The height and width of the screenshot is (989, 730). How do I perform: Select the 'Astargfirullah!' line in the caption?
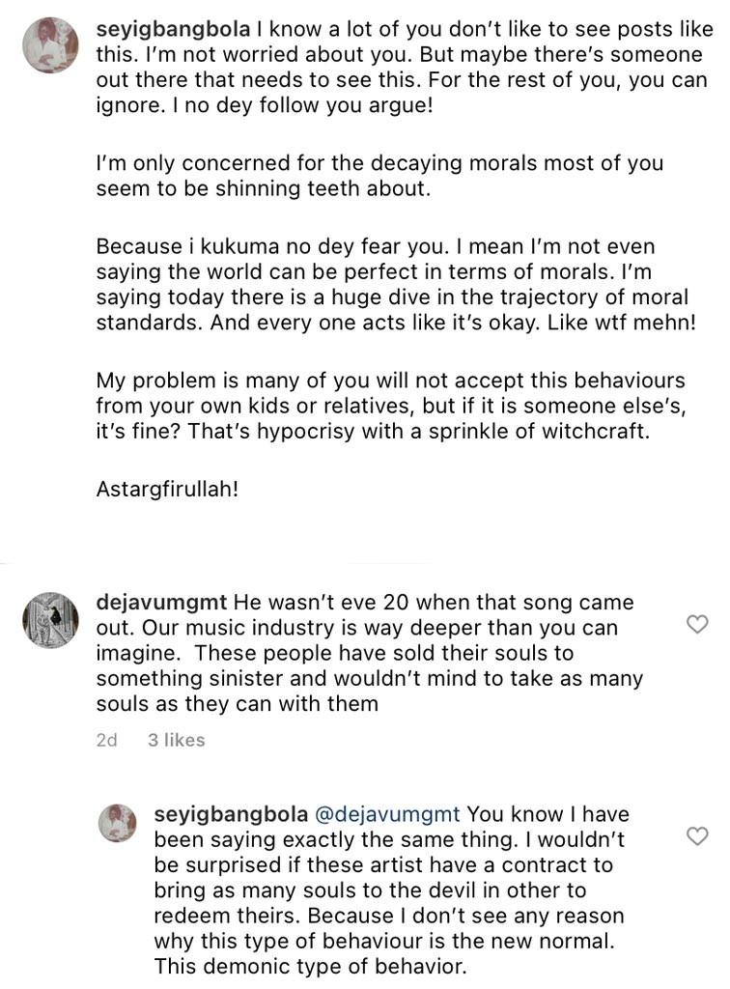[167, 489]
